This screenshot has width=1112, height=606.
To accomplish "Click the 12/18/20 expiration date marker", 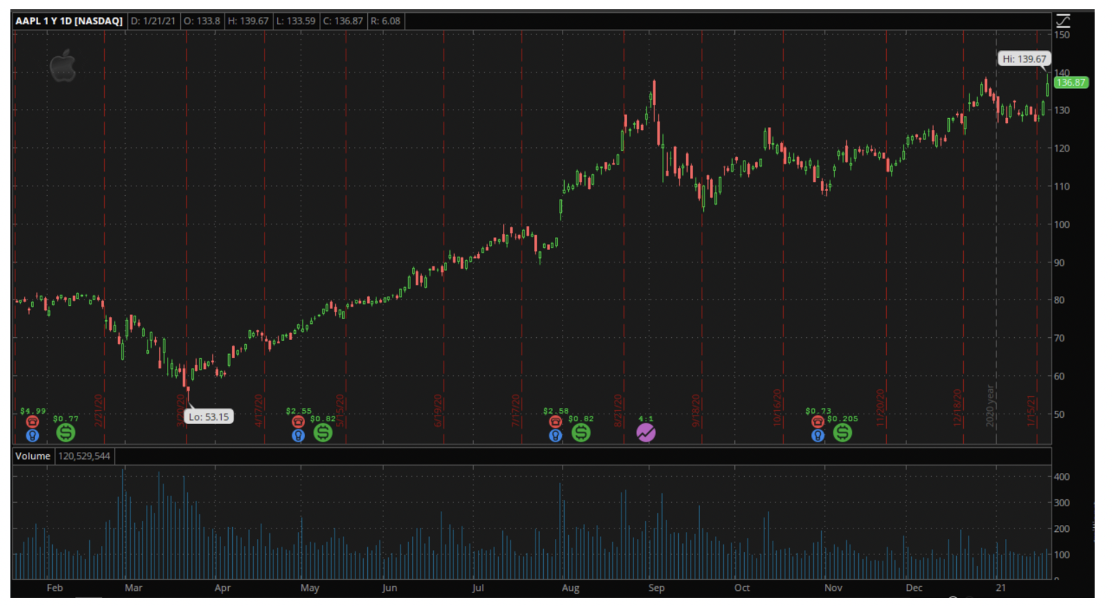I will 957,408.
